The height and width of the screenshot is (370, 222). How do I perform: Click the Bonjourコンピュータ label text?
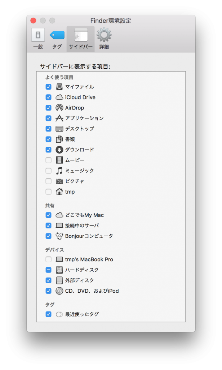click(89, 236)
